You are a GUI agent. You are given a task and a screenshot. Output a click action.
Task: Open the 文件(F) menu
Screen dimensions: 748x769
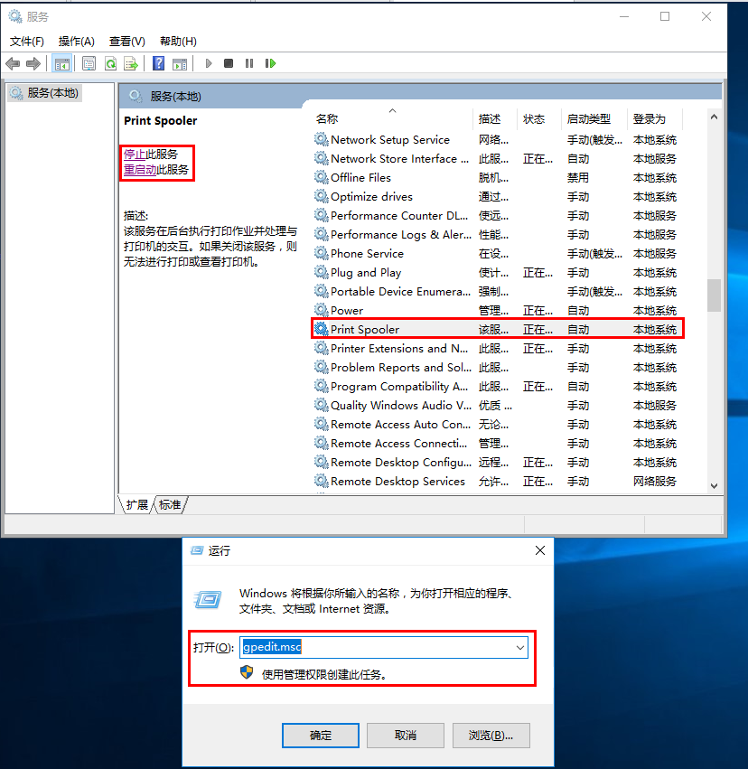(x=27, y=42)
